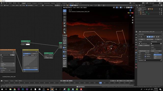Image resolution: width=163 pixels, height=91 pixels.
Task: Enable the Negative direction checkbox
Action: click(145, 55)
